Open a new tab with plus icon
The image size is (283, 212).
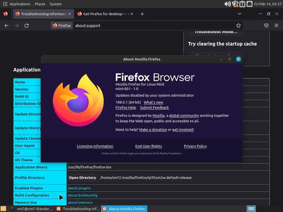pos(142,14)
